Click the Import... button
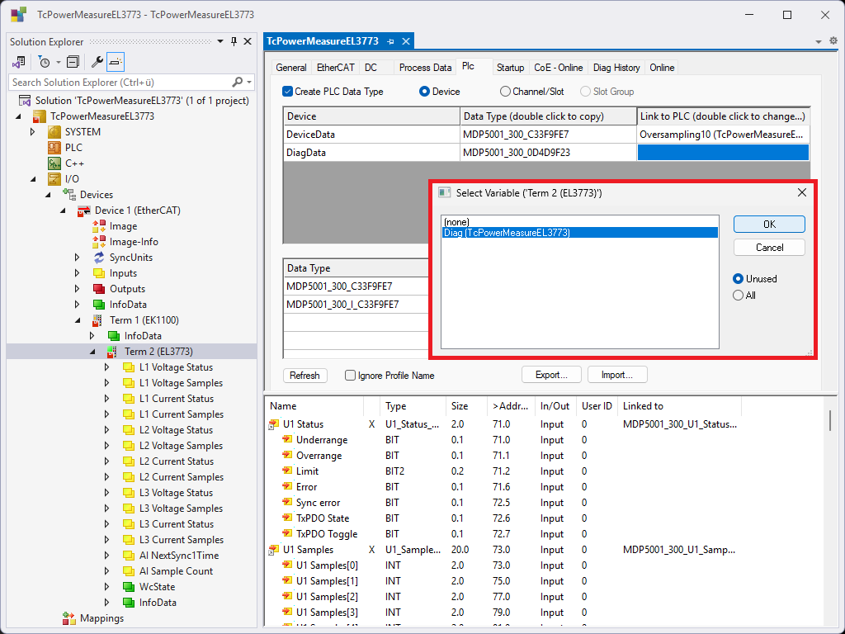This screenshot has width=845, height=634. pos(617,375)
